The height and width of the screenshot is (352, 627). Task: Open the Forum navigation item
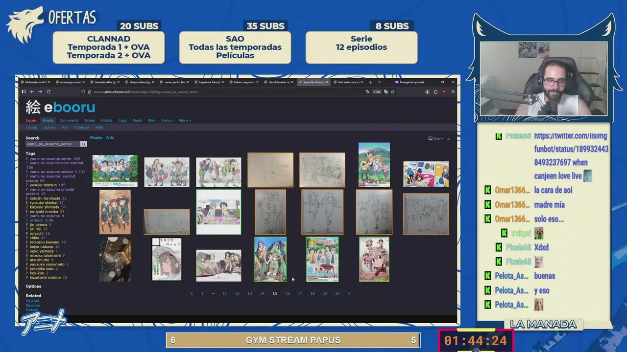(x=167, y=120)
